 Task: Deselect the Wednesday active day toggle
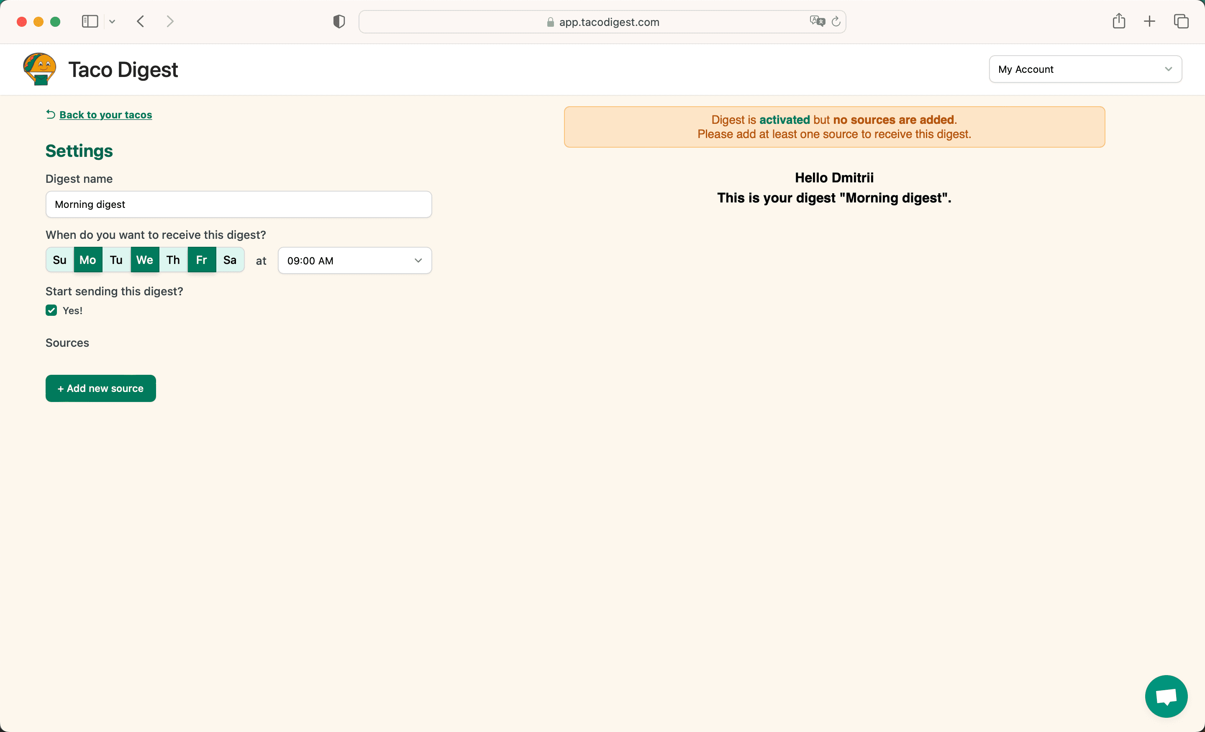(x=145, y=260)
